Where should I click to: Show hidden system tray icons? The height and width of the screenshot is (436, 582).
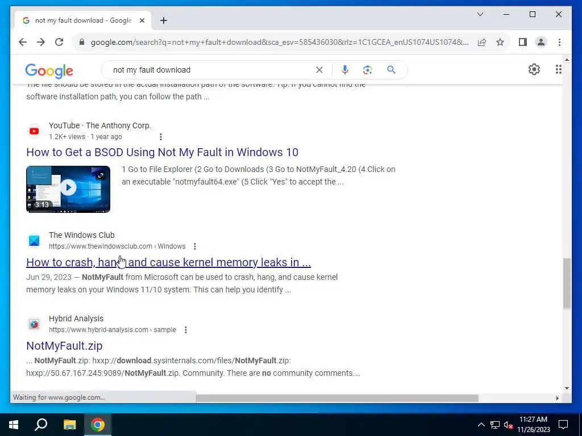pyautogui.click(x=481, y=425)
